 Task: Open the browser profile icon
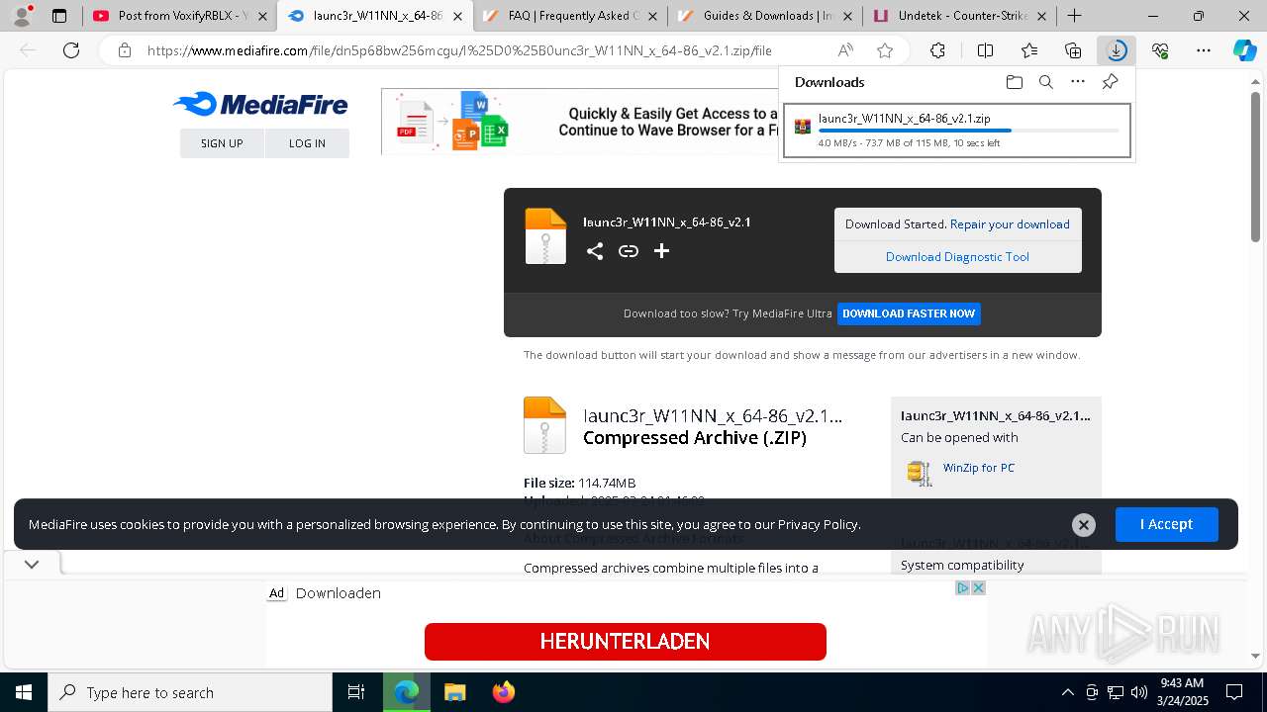click(x=22, y=16)
